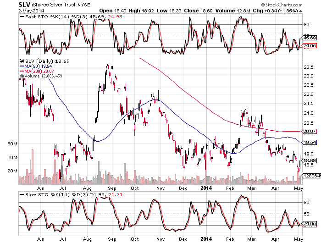
Task: Click the Volume 12,806,459 legend text
Action: click(x=43, y=76)
